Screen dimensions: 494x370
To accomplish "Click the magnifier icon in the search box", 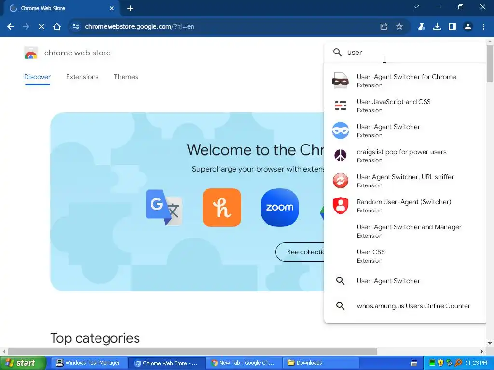I will coord(337,52).
